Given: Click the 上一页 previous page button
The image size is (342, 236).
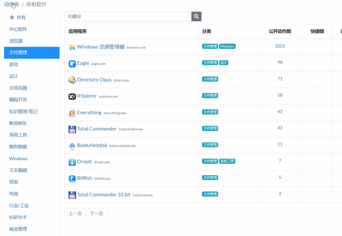Looking at the screenshot, I should point(75,214).
